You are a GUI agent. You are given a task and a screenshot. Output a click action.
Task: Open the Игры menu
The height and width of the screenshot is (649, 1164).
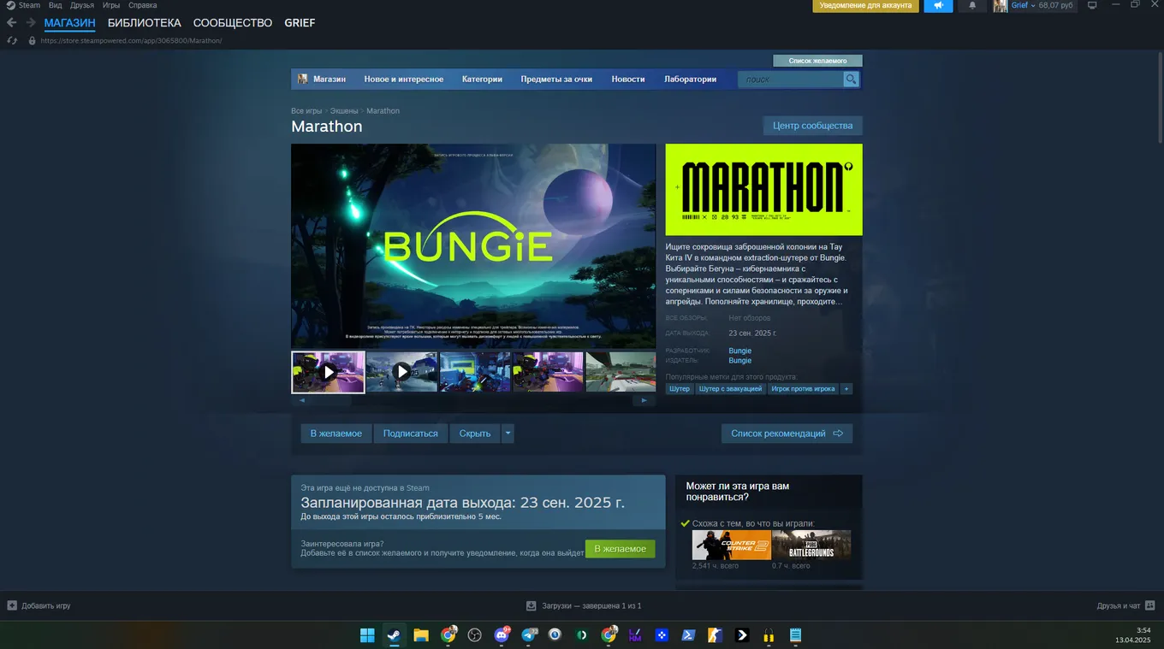click(x=111, y=5)
